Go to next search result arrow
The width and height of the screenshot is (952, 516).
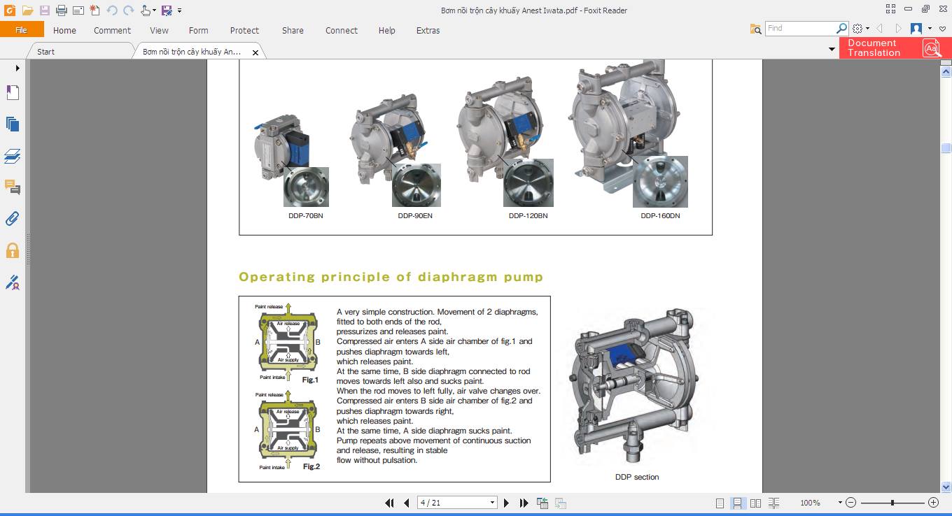click(x=899, y=29)
